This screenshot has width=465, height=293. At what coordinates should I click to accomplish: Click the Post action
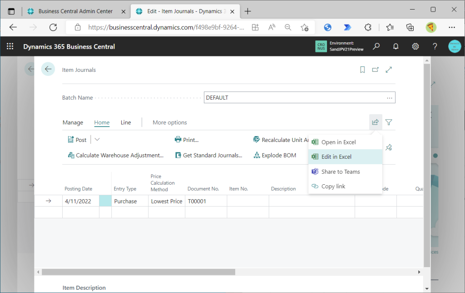(x=77, y=140)
